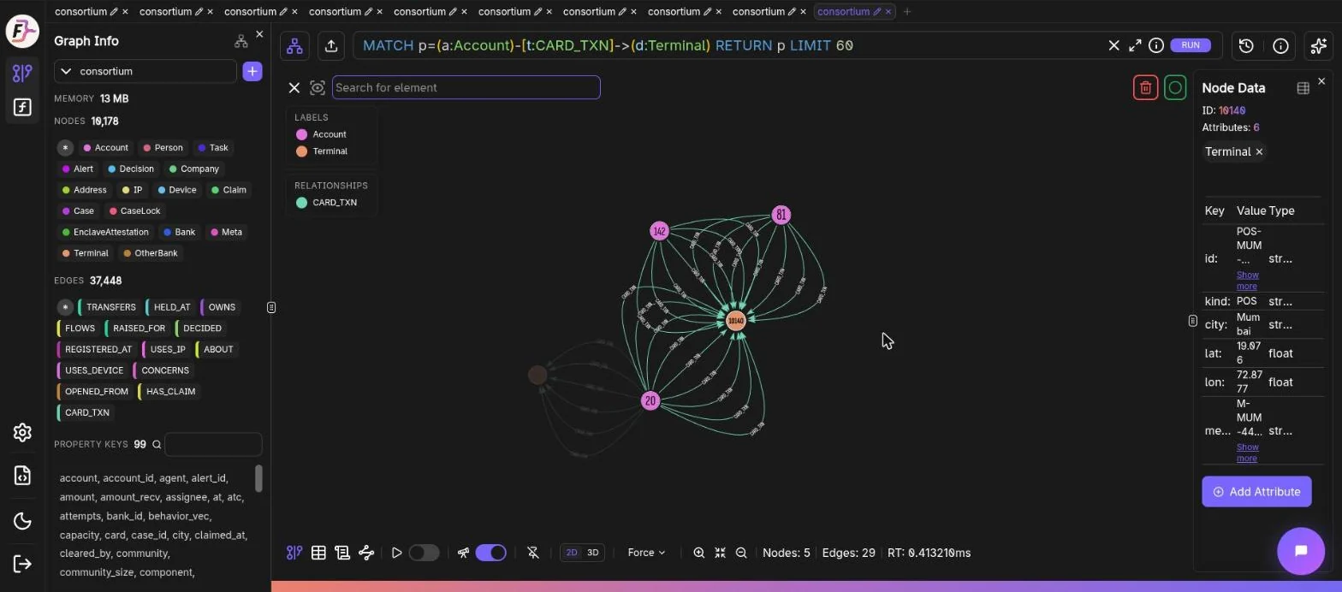Toggle the EnclaveAttestation node label
This screenshot has width=1342, height=592.
click(105, 232)
